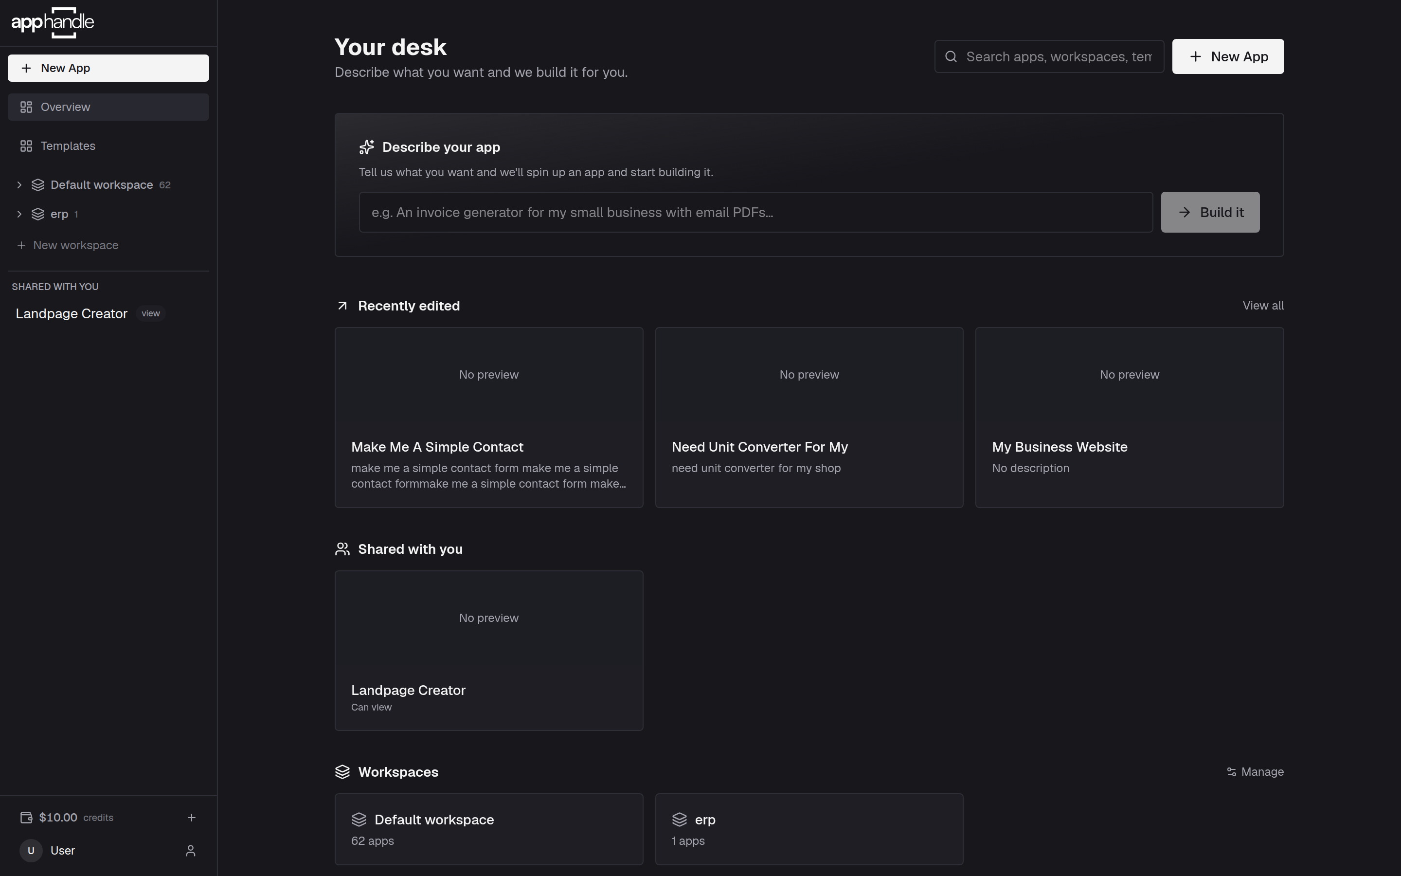Click the layers icon of Default workspace in sidebar
The width and height of the screenshot is (1401, 876).
point(38,185)
